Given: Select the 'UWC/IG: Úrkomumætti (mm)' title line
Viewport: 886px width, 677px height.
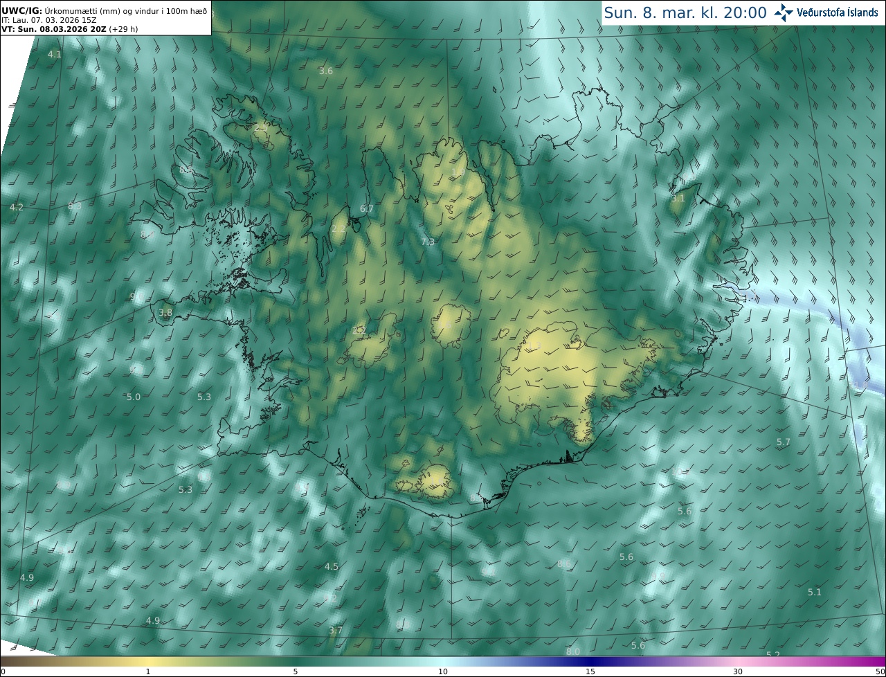Looking at the screenshot, I should pos(104,10).
